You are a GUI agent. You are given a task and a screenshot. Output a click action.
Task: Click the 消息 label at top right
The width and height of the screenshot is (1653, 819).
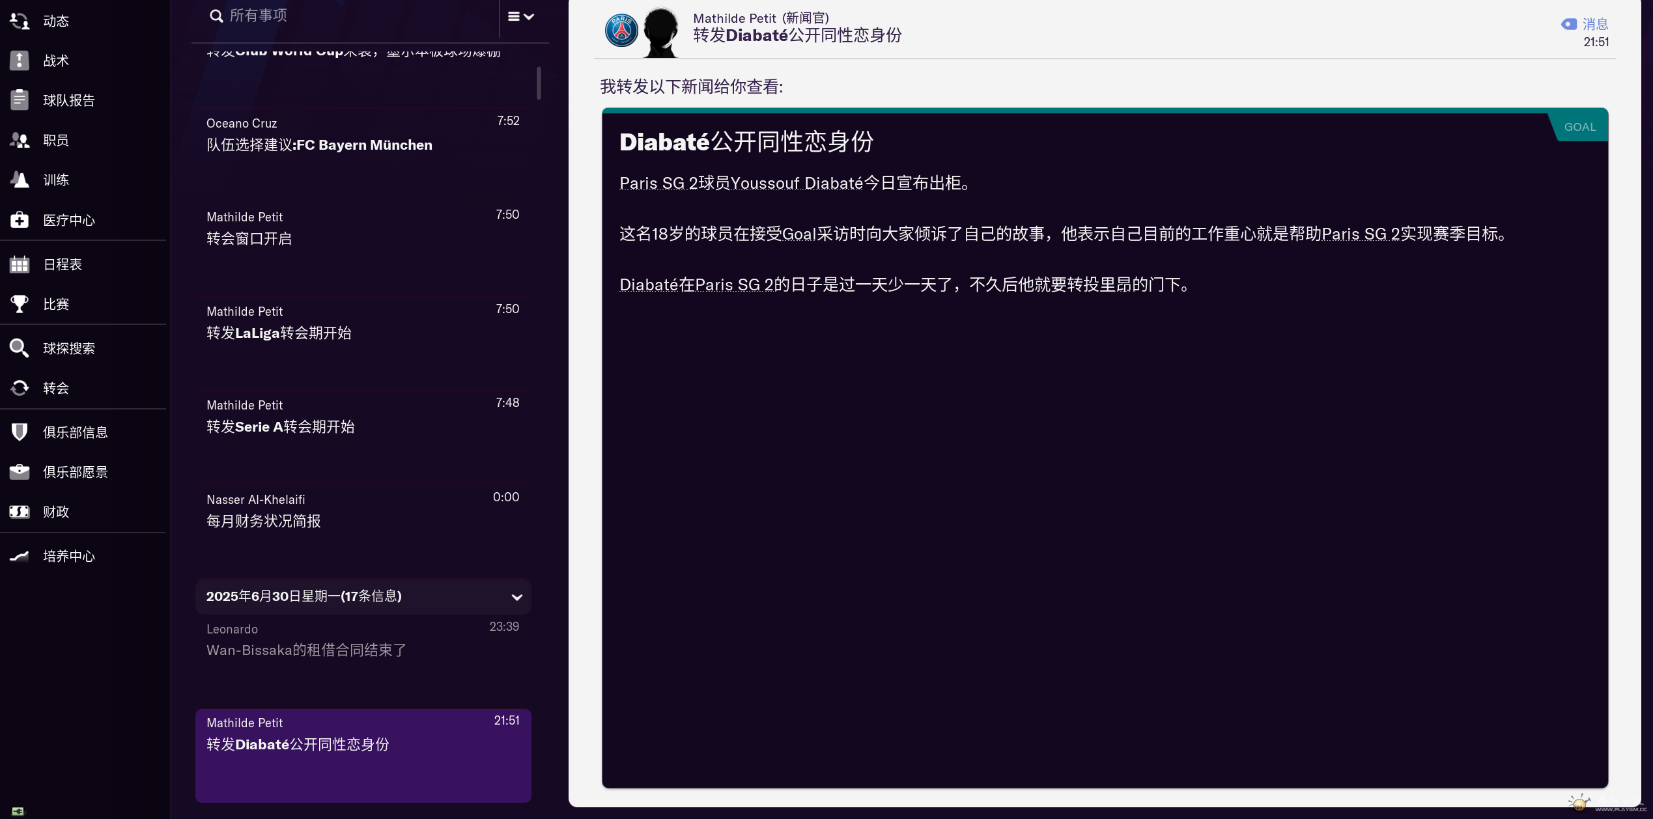click(x=1596, y=24)
